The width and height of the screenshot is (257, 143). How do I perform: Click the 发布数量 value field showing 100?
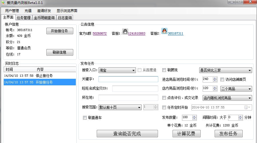point(187,117)
